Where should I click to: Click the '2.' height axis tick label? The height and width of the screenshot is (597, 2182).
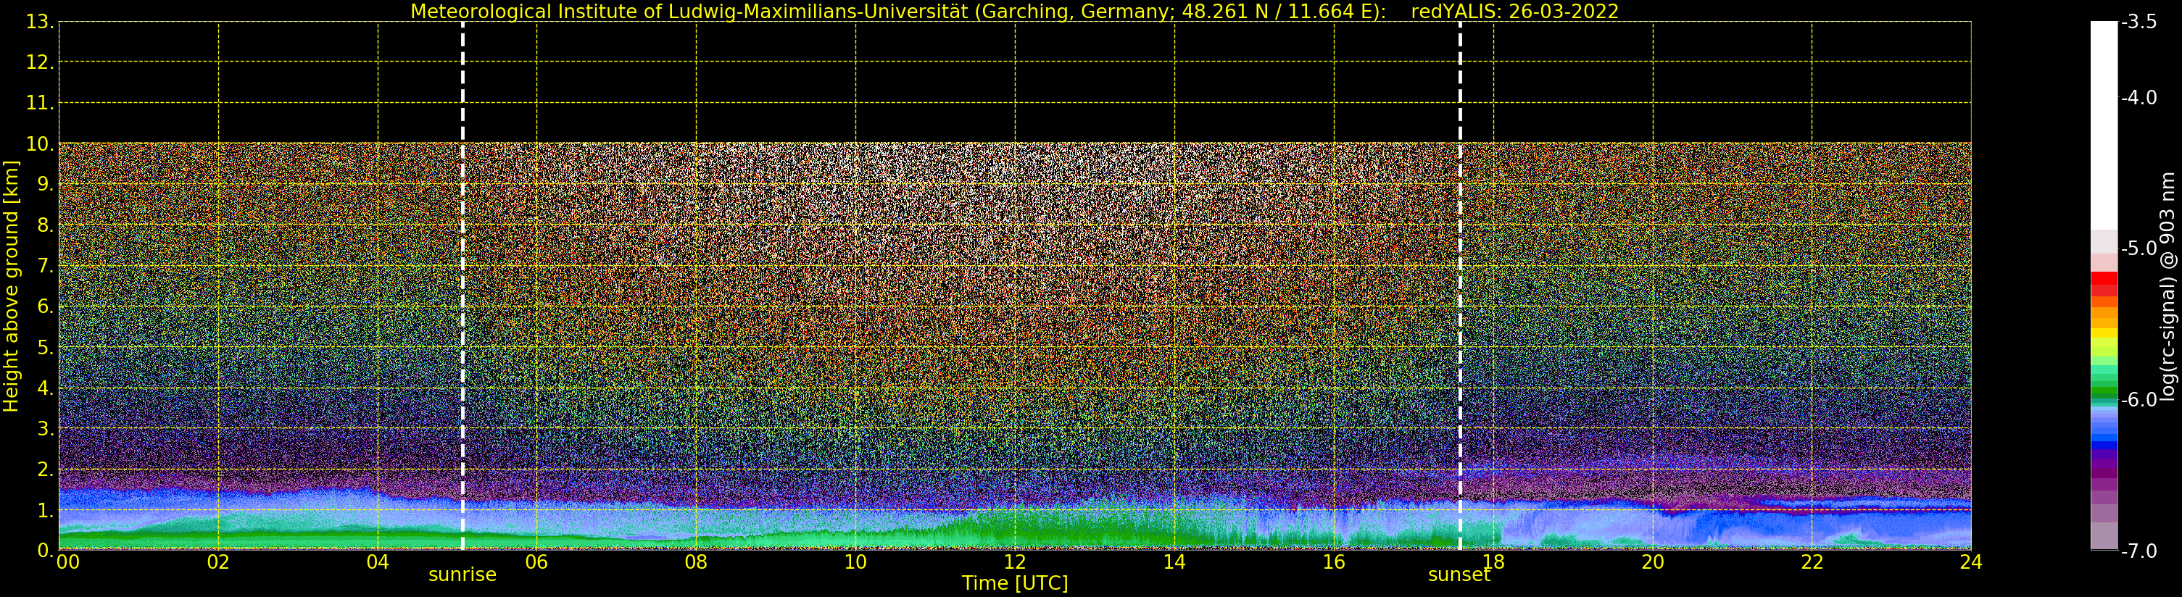click(45, 469)
